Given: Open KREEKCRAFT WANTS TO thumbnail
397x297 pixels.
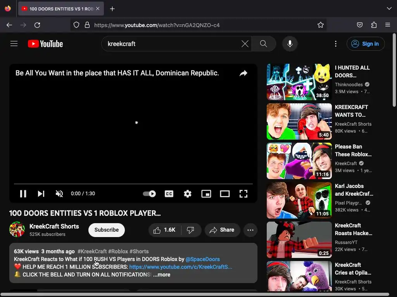Looking at the screenshot, I should click(x=299, y=121).
